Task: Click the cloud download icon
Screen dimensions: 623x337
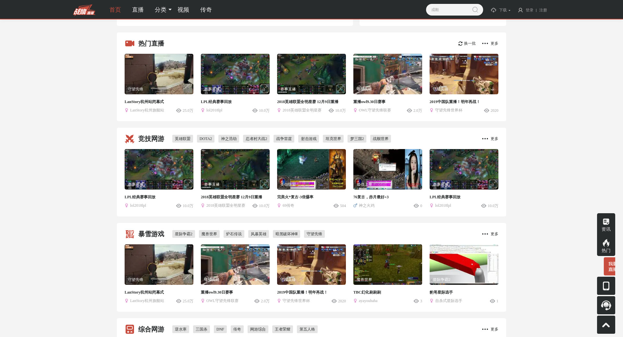Action: (x=494, y=10)
